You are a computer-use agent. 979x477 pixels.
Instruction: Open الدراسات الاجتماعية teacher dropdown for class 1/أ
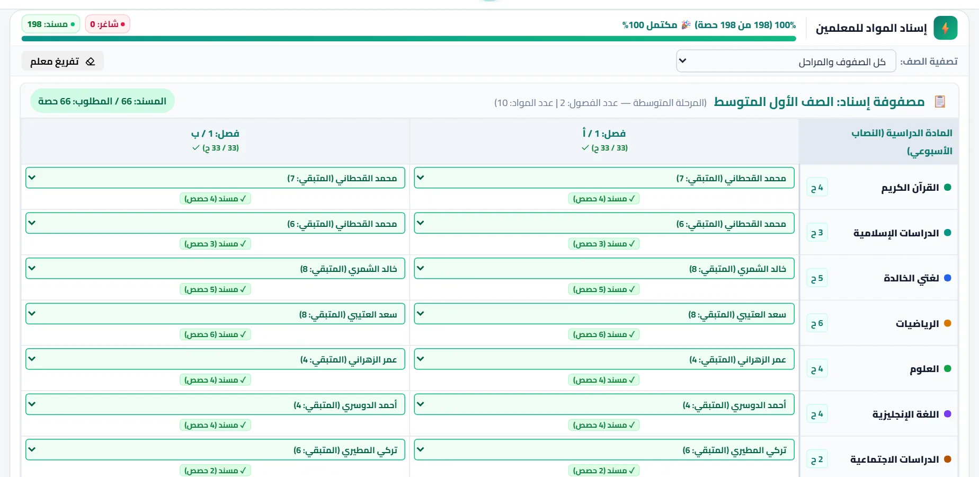(x=604, y=449)
